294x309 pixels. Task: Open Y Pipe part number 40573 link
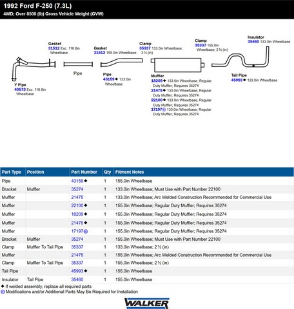click(20, 89)
